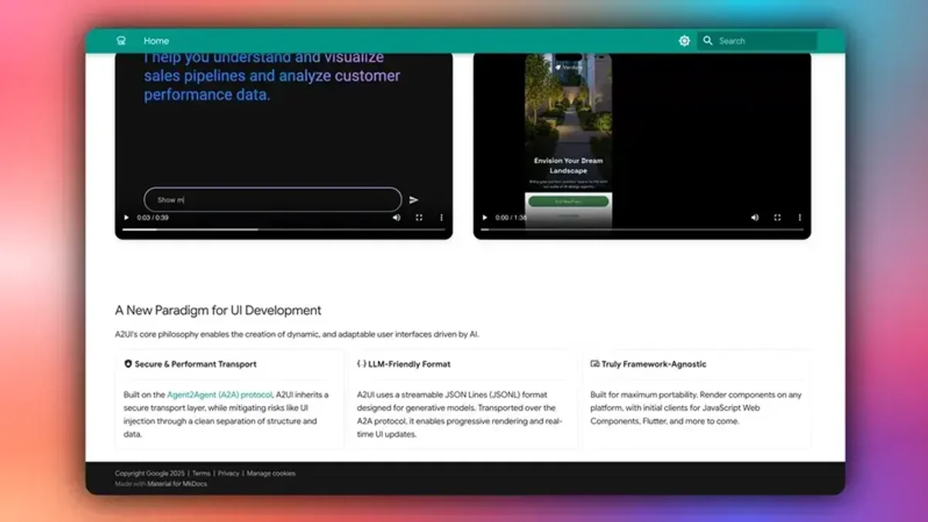The image size is (928, 522).
Task: Play the right Dream Landscape video
Action: pyautogui.click(x=484, y=217)
